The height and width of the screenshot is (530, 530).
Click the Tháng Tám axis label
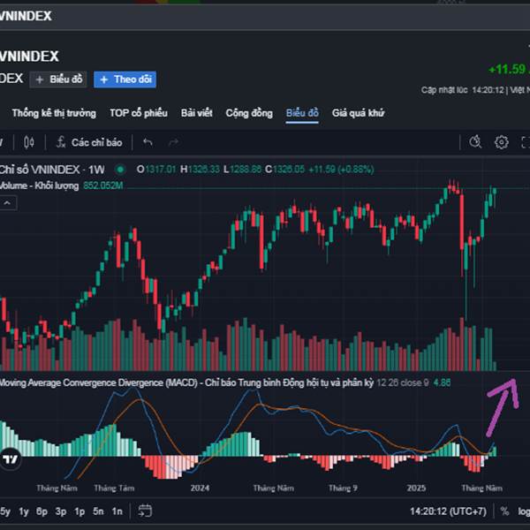[114, 488]
